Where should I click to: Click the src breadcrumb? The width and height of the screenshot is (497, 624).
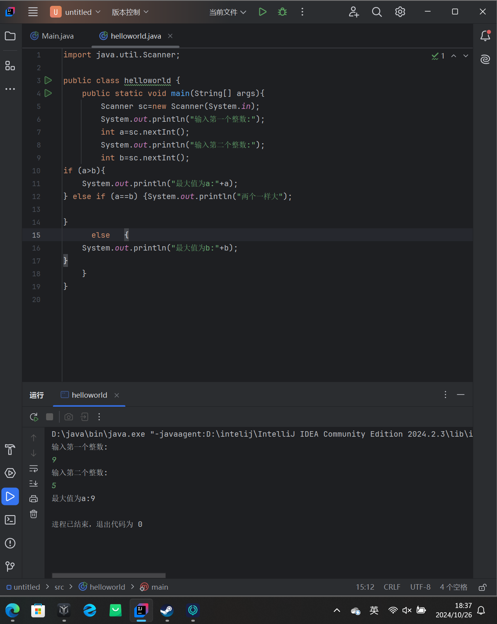[x=59, y=587]
